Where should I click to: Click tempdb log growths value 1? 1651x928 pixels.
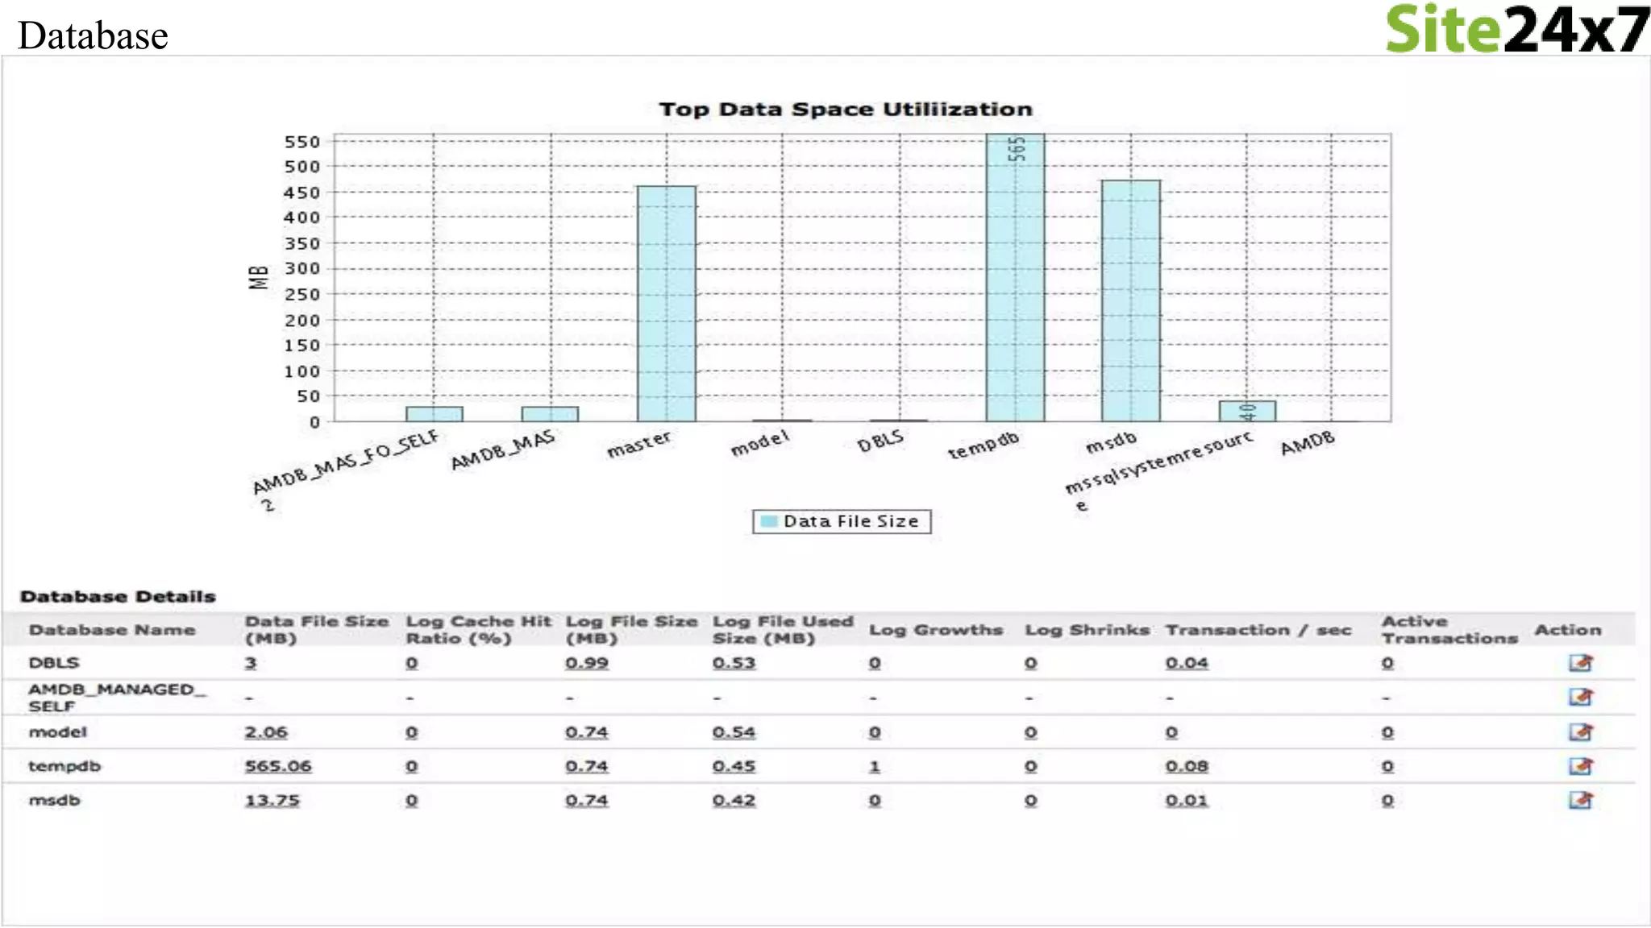click(x=874, y=766)
